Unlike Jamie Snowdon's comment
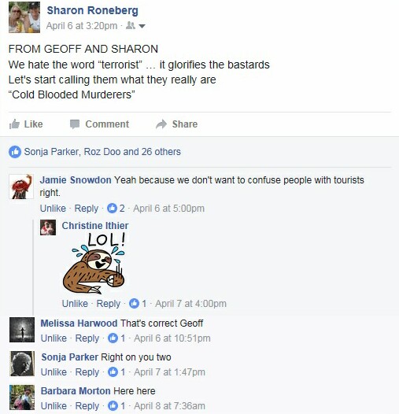The image size is (399, 414). pyautogui.click(x=53, y=209)
